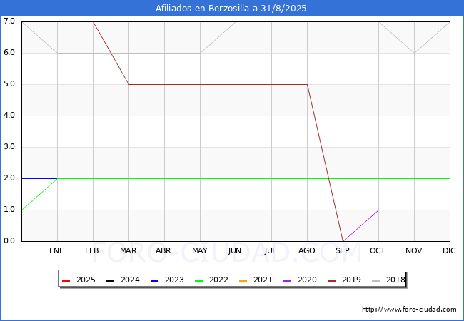Click the OCT month axis label
Viewport: 464px width, 321px height.
click(x=378, y=250)
